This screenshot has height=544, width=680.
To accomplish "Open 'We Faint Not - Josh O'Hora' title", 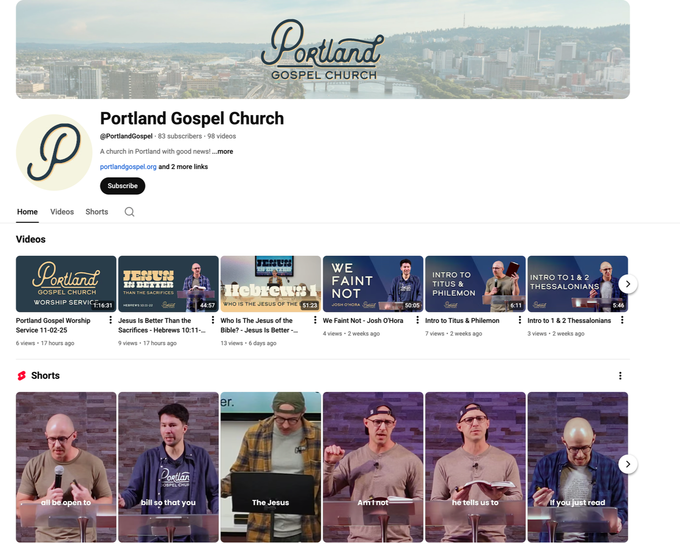I will coord(363,321).
